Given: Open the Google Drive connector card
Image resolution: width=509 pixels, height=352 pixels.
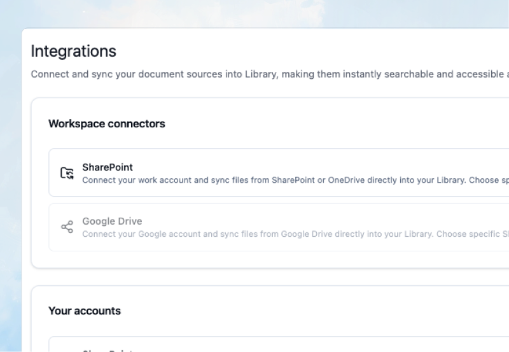Looking at the screenshot, I should point(279,227).
